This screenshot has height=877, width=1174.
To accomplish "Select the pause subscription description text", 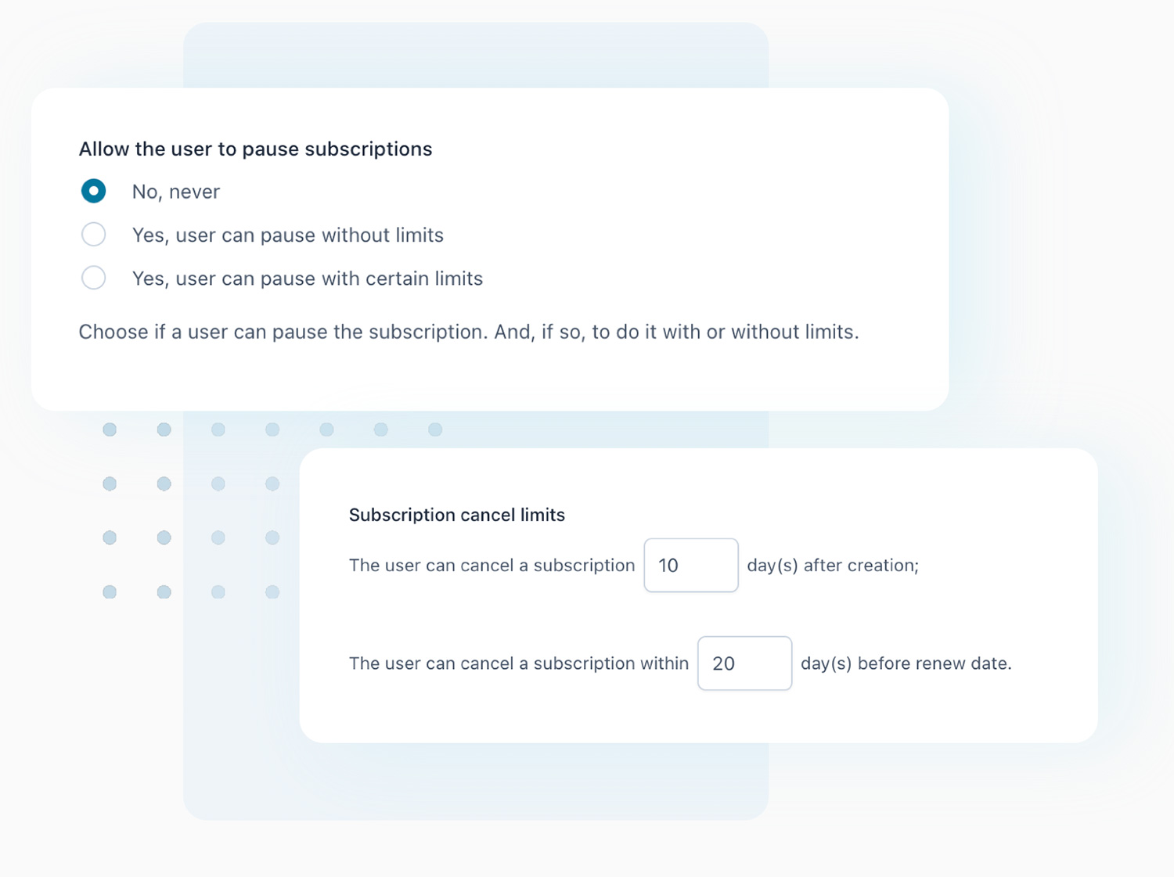I will [468, 332].
